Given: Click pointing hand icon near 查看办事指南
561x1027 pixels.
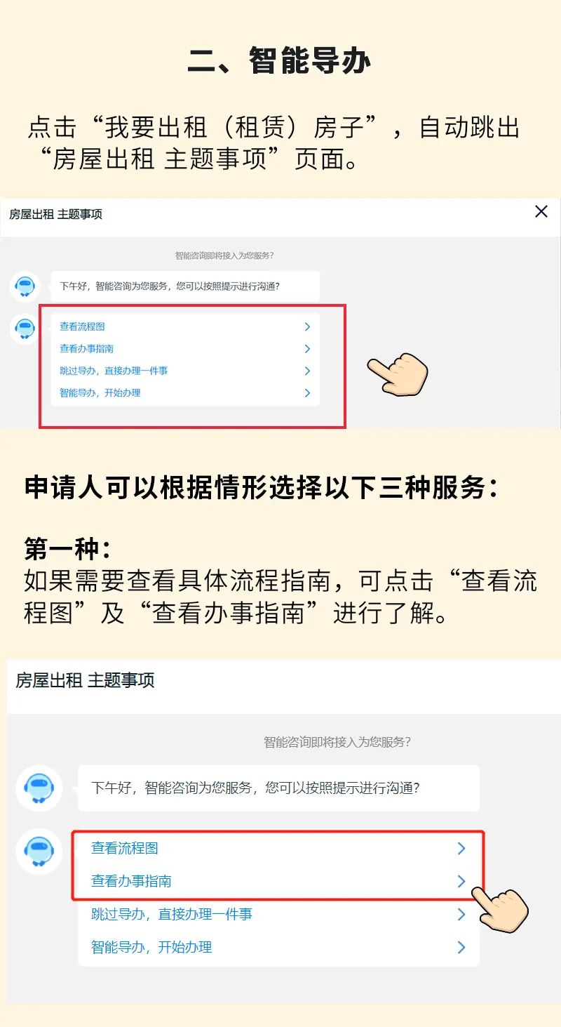Looking at the screenshot, I should 501,909.
